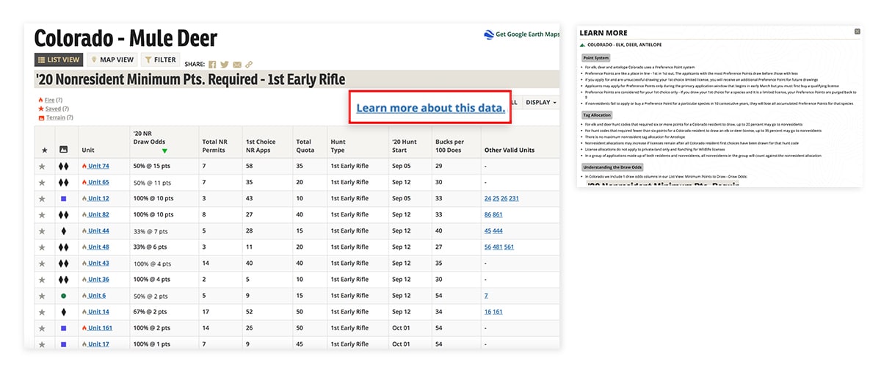This screenshot has width=881, height=367.
Task: Click the star column header icon
Action: [x=45, y=150]
